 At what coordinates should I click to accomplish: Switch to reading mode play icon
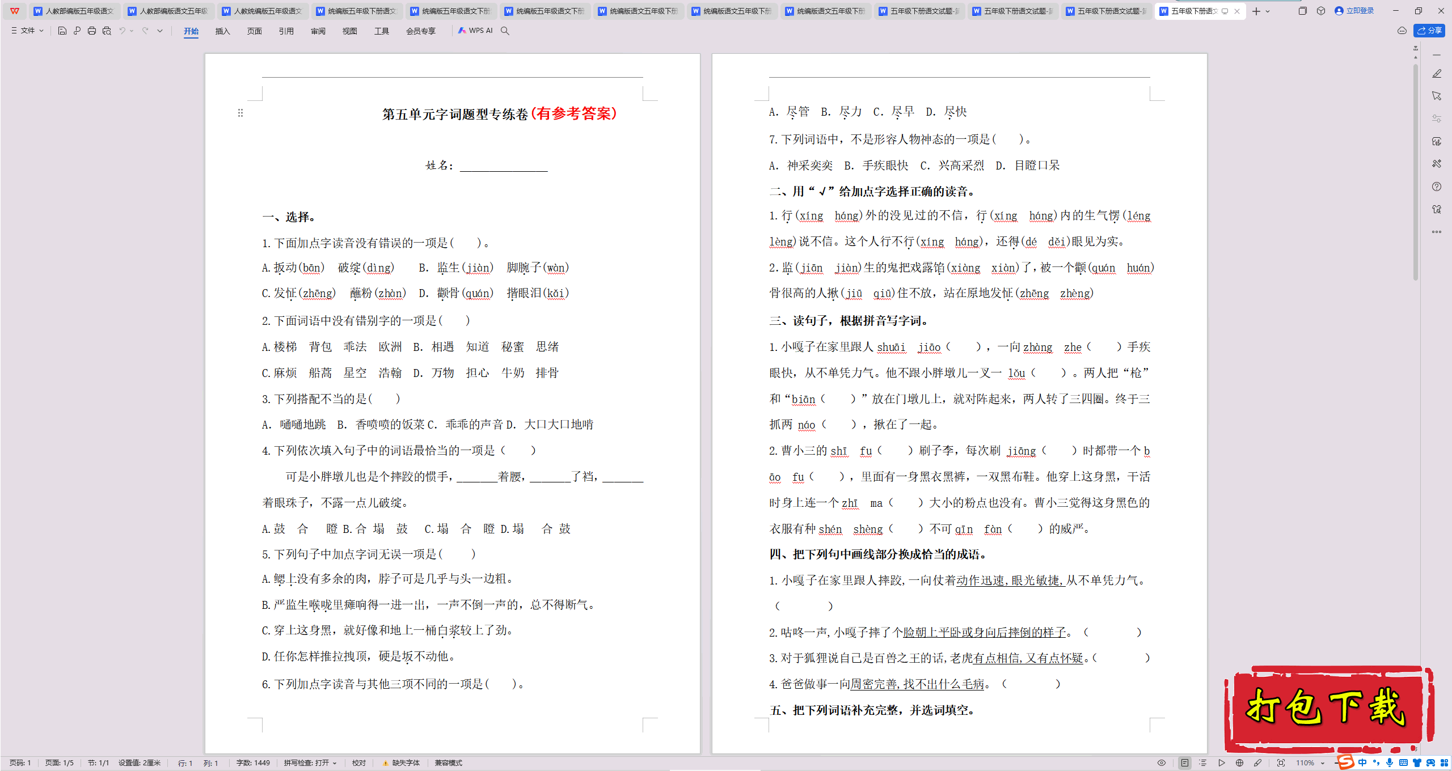click(x=1222, y=763)
